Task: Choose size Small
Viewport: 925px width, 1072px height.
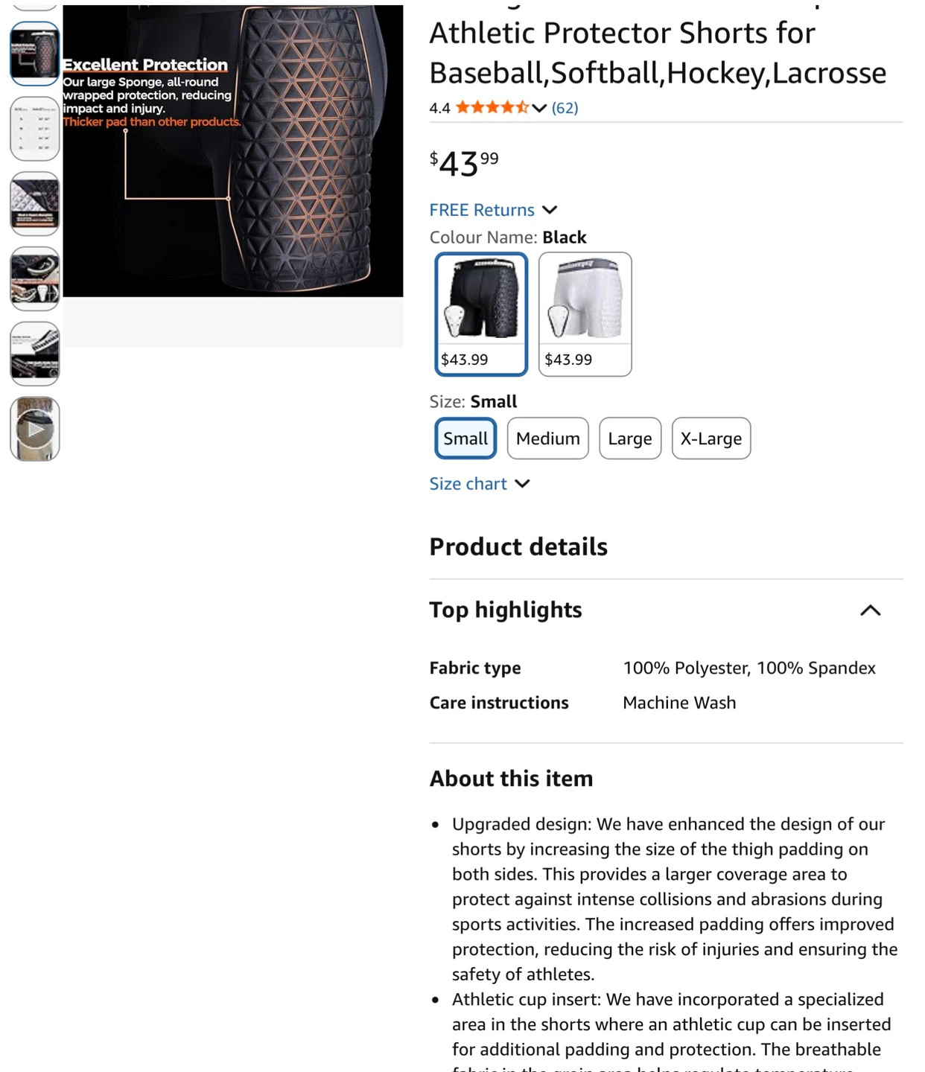Action: pos(465,438)
